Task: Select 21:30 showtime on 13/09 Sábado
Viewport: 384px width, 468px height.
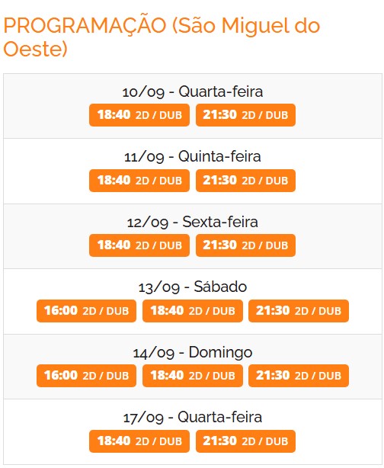Action: pyautogui.click(x=299, y=311)
